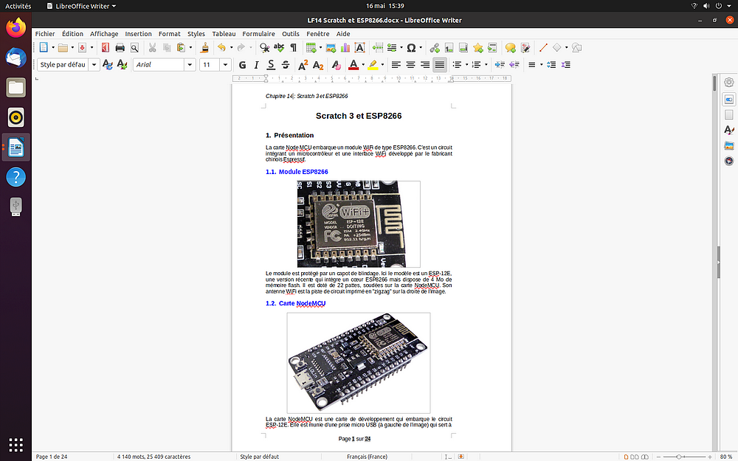738x461 pixels.
Task: Open Find and Replace tool
Action: 264,47
